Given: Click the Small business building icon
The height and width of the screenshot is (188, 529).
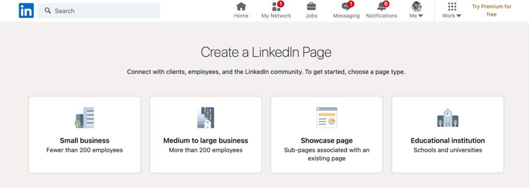Looking at the screenshot, I should point(84,118).
